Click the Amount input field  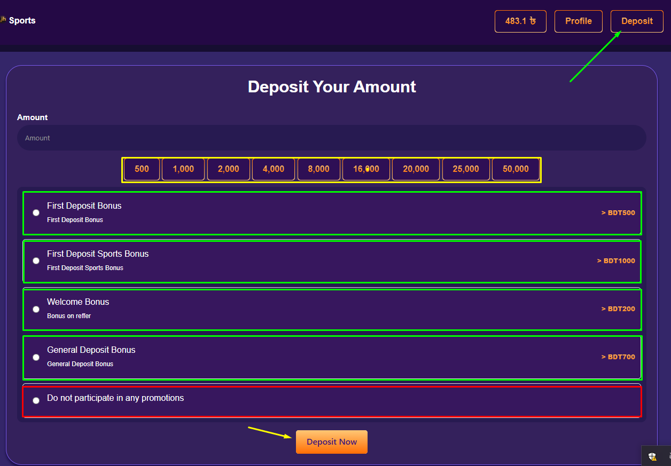[x=331, y=138]
